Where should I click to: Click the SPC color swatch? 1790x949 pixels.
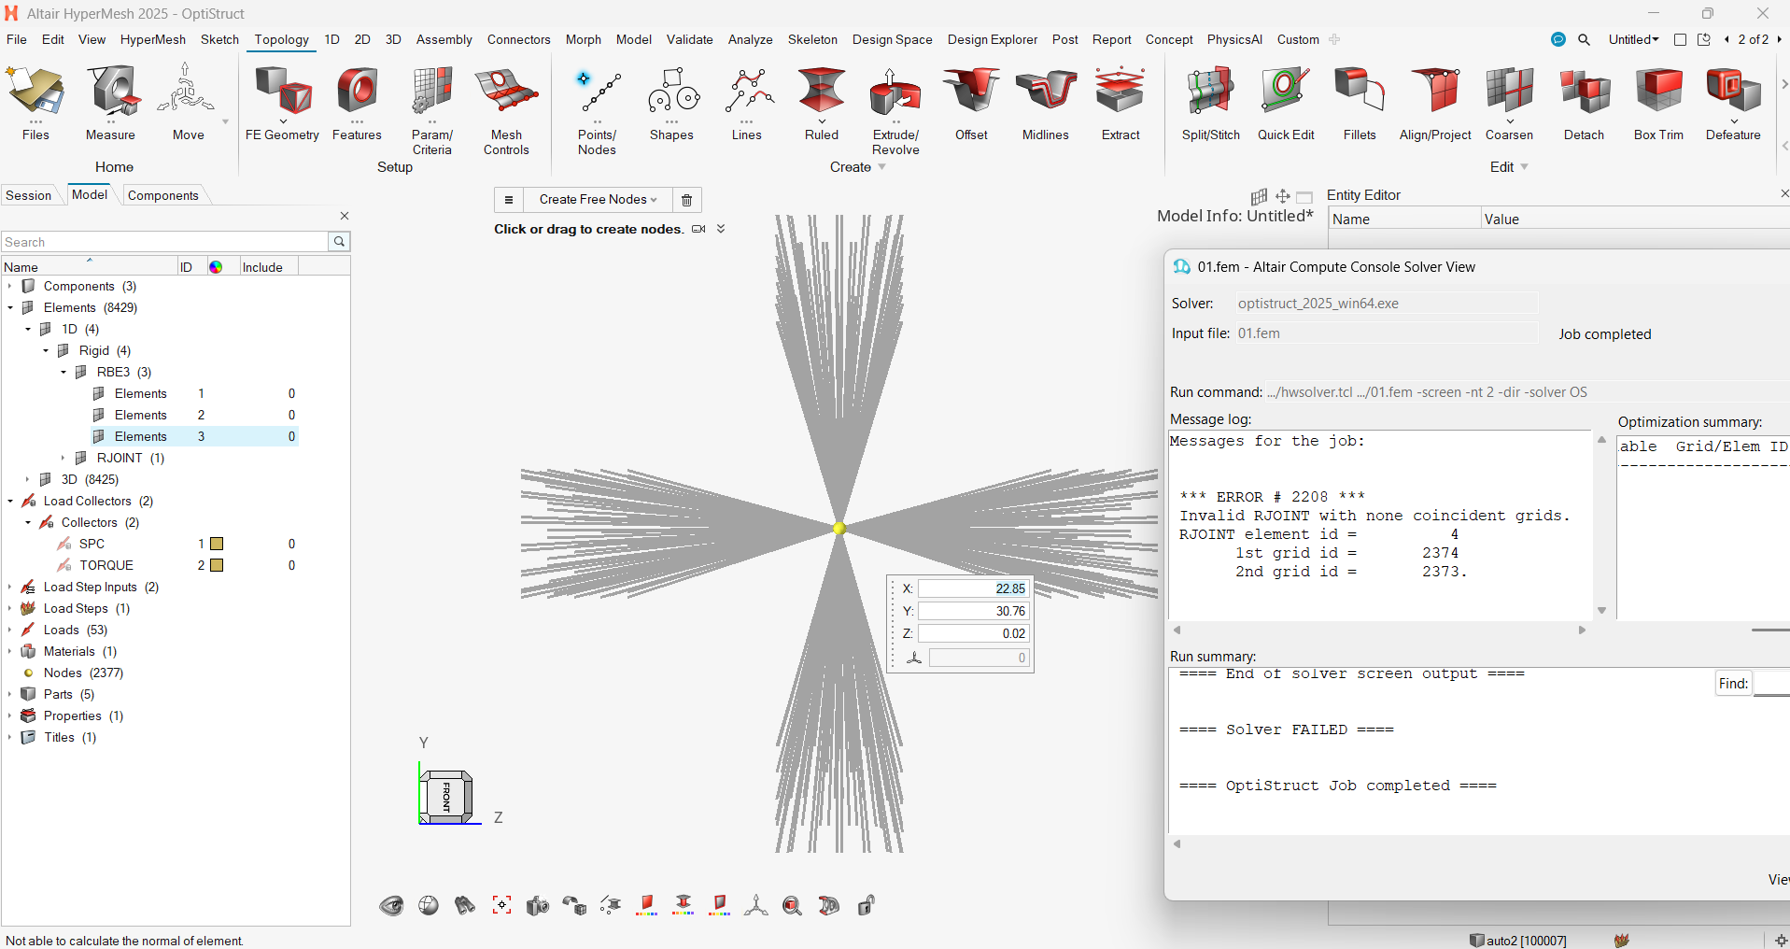tap(217, 544)
